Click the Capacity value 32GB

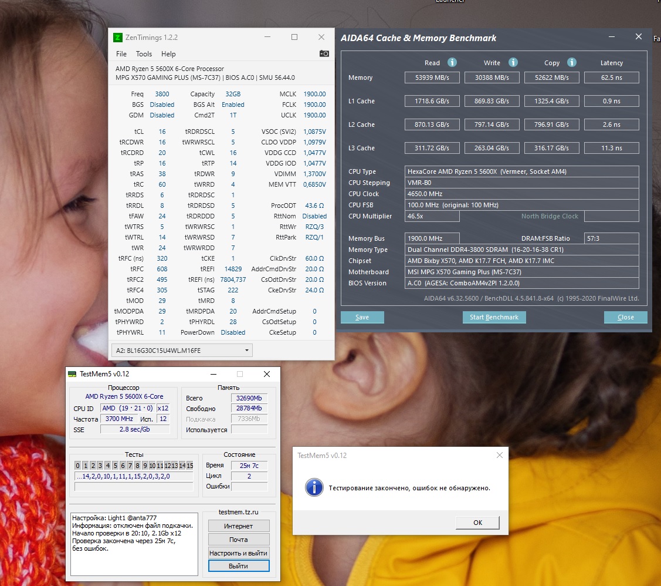pos(233,94)
